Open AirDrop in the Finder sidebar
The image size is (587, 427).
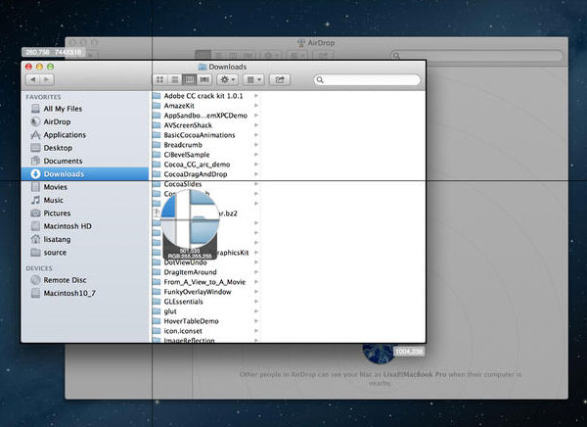click(x=85, y=121)
